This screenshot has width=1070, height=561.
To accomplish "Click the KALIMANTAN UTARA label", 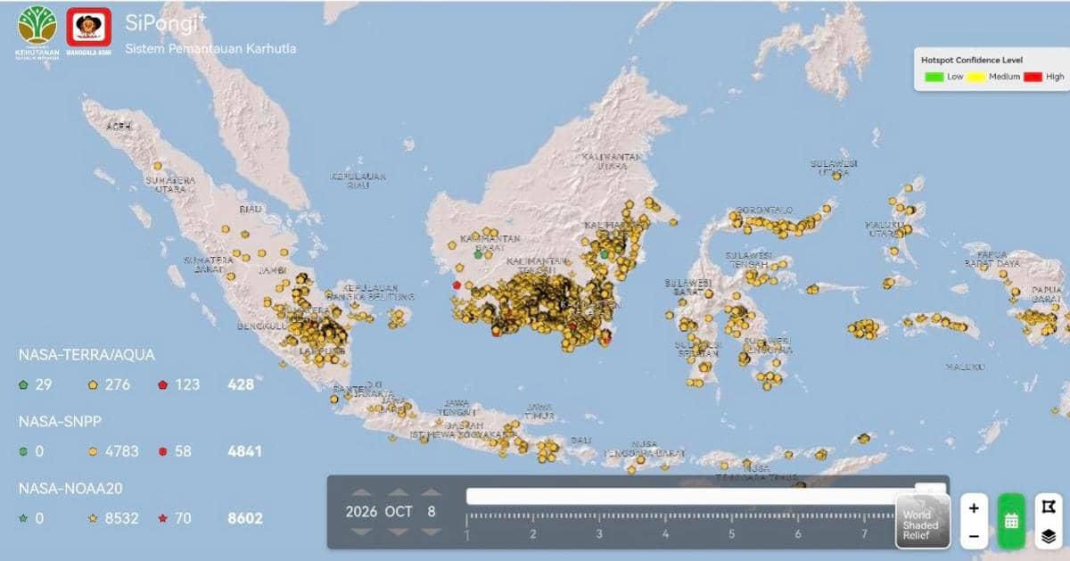I will pyautogui.click(x=611, y=161).
